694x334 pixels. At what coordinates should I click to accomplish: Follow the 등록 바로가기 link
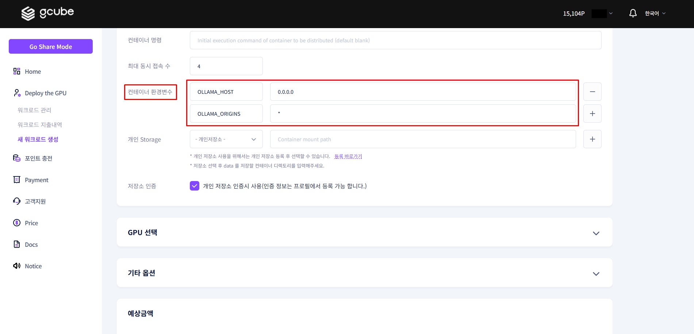348,156
